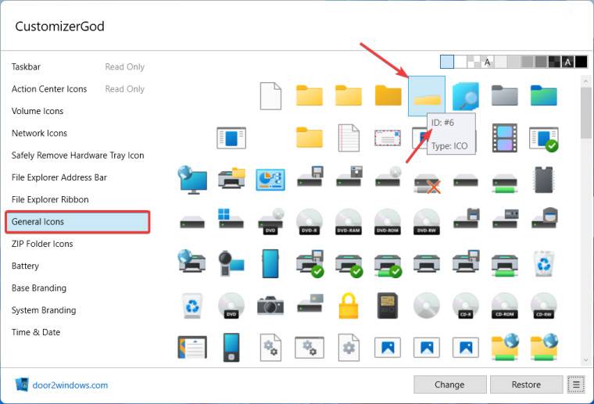Open the hamburger options menu button
Image resolution: width=594 pixels, height=404 pixels.
coord(576,384)
